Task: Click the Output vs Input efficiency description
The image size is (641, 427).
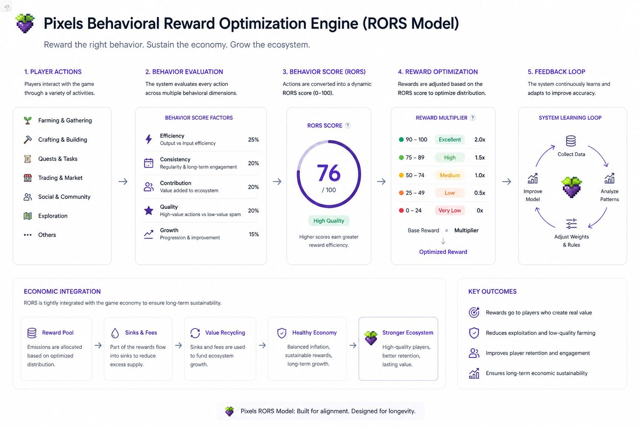Action: point(188,143)
